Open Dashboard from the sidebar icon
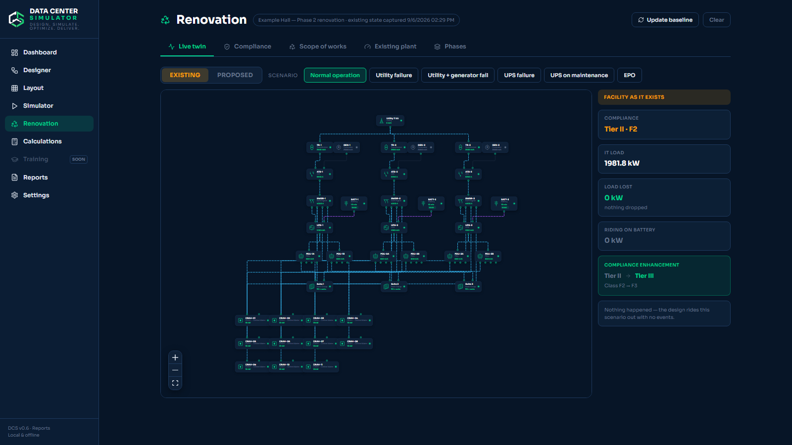The width and height of the screenshot is (792, 445). coord(14,52)
